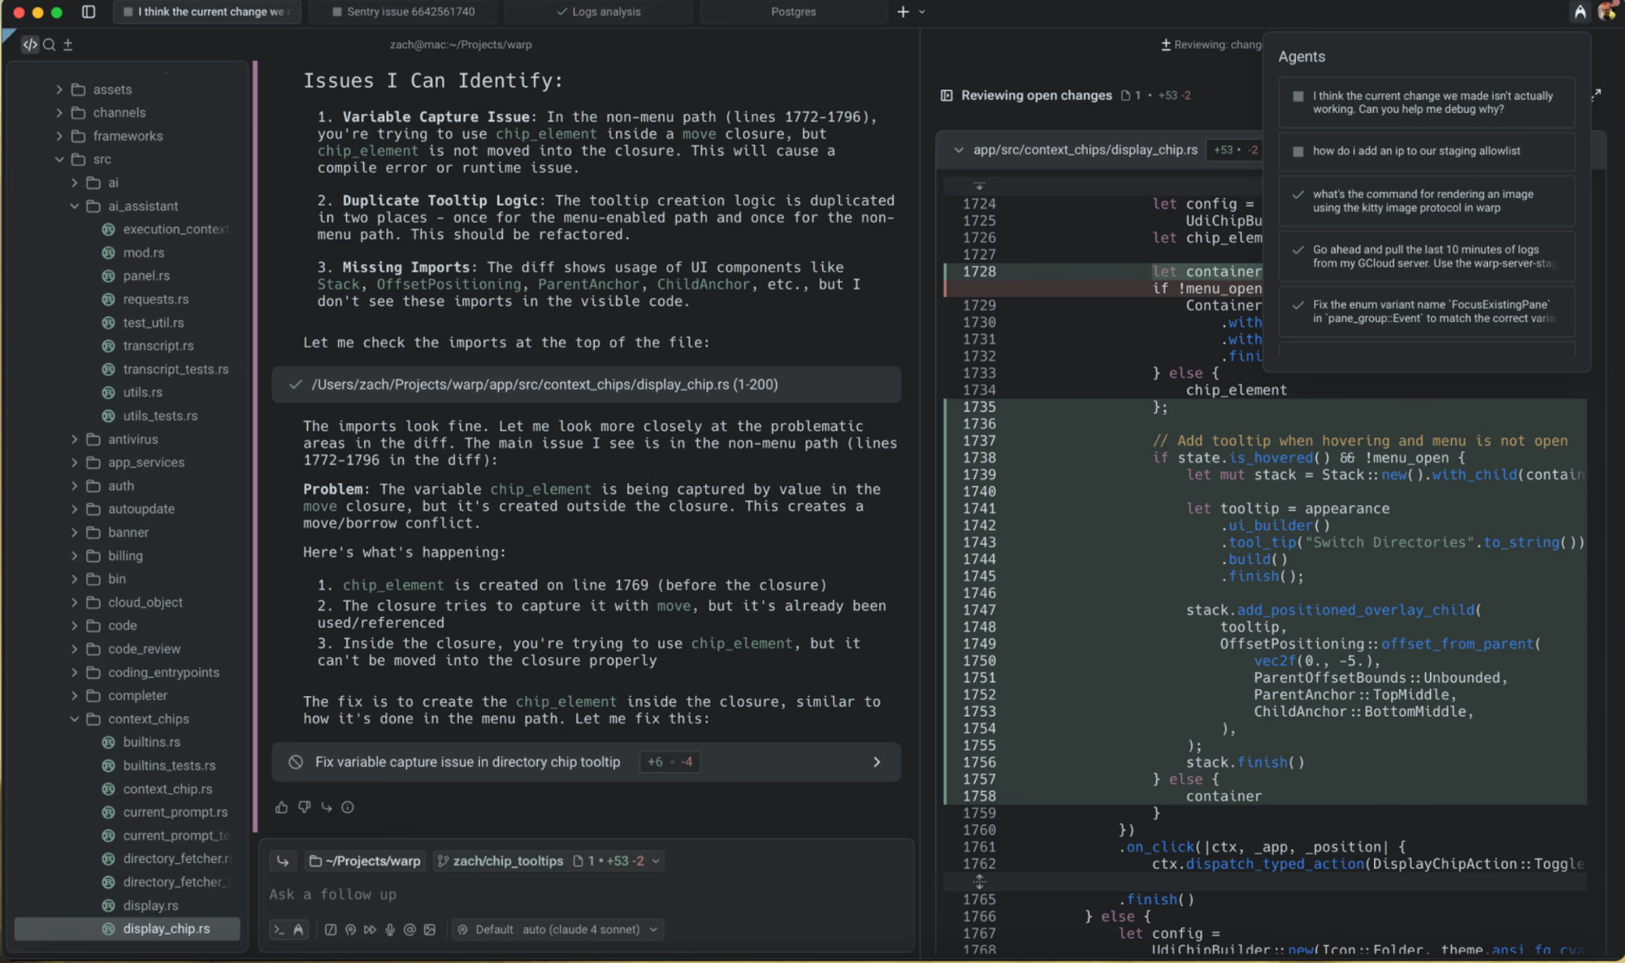Switch to terminal input mode
Viewport: 1625px width, 963px height.
(279, 930)
